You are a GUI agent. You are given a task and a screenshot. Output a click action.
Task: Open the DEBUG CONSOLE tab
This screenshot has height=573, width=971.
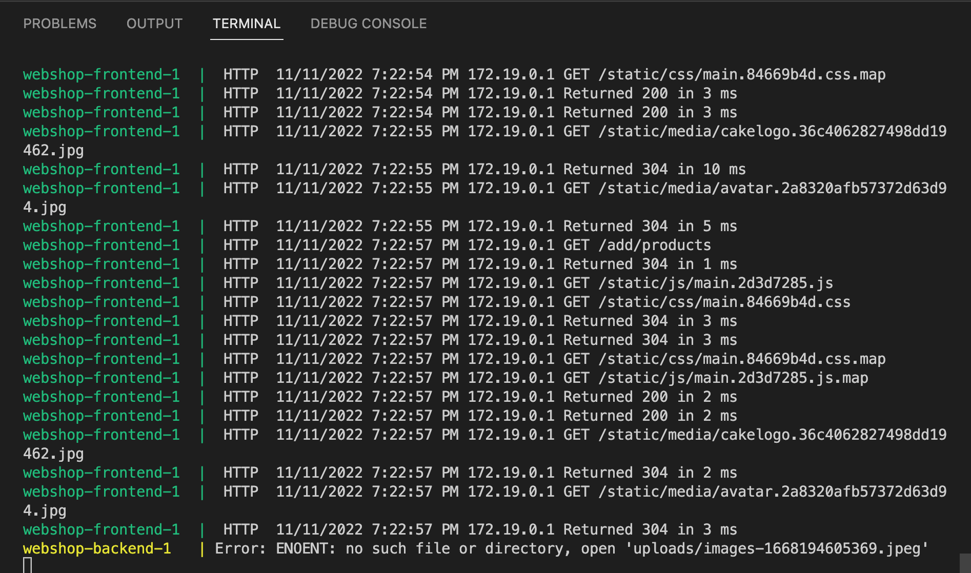(x=368, y=23)
